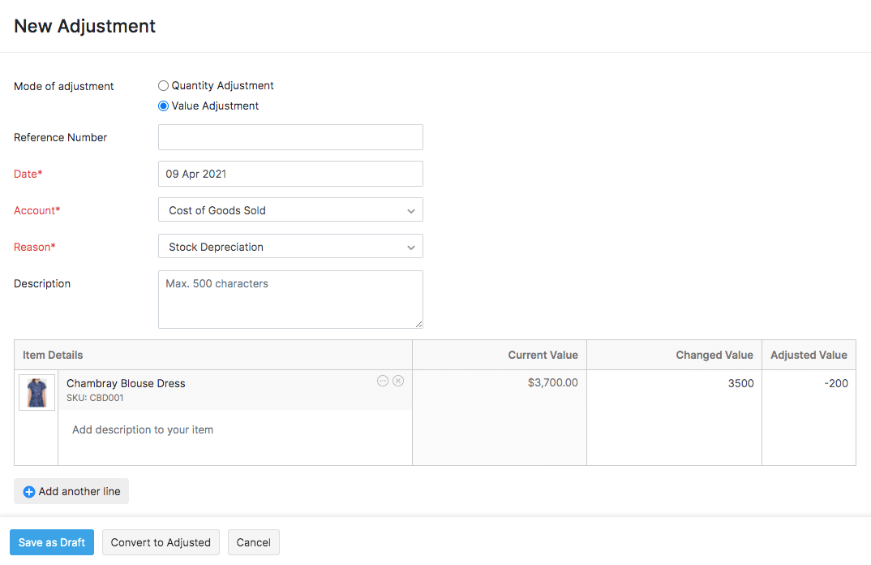Screen dimensions: 871x565
Task: Click Add description to your item
Action: pos(142,429)
